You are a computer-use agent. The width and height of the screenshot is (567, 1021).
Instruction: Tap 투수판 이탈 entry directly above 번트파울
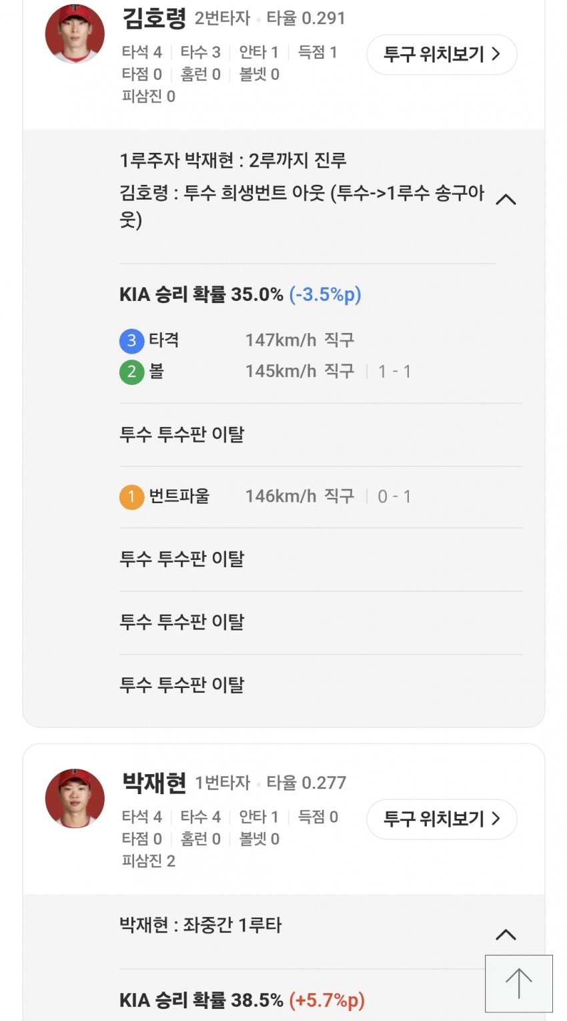182,434
